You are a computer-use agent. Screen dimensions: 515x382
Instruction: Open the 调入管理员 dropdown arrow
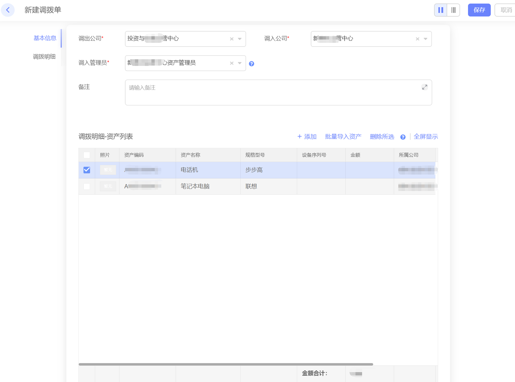coord(240,63)
